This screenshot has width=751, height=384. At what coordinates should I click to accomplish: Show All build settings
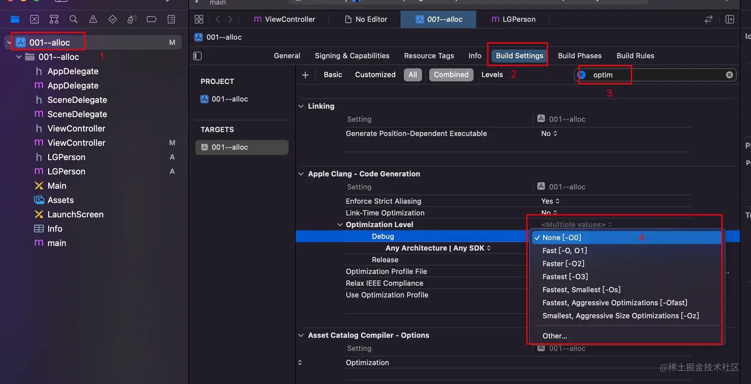[x=413, y=75]
